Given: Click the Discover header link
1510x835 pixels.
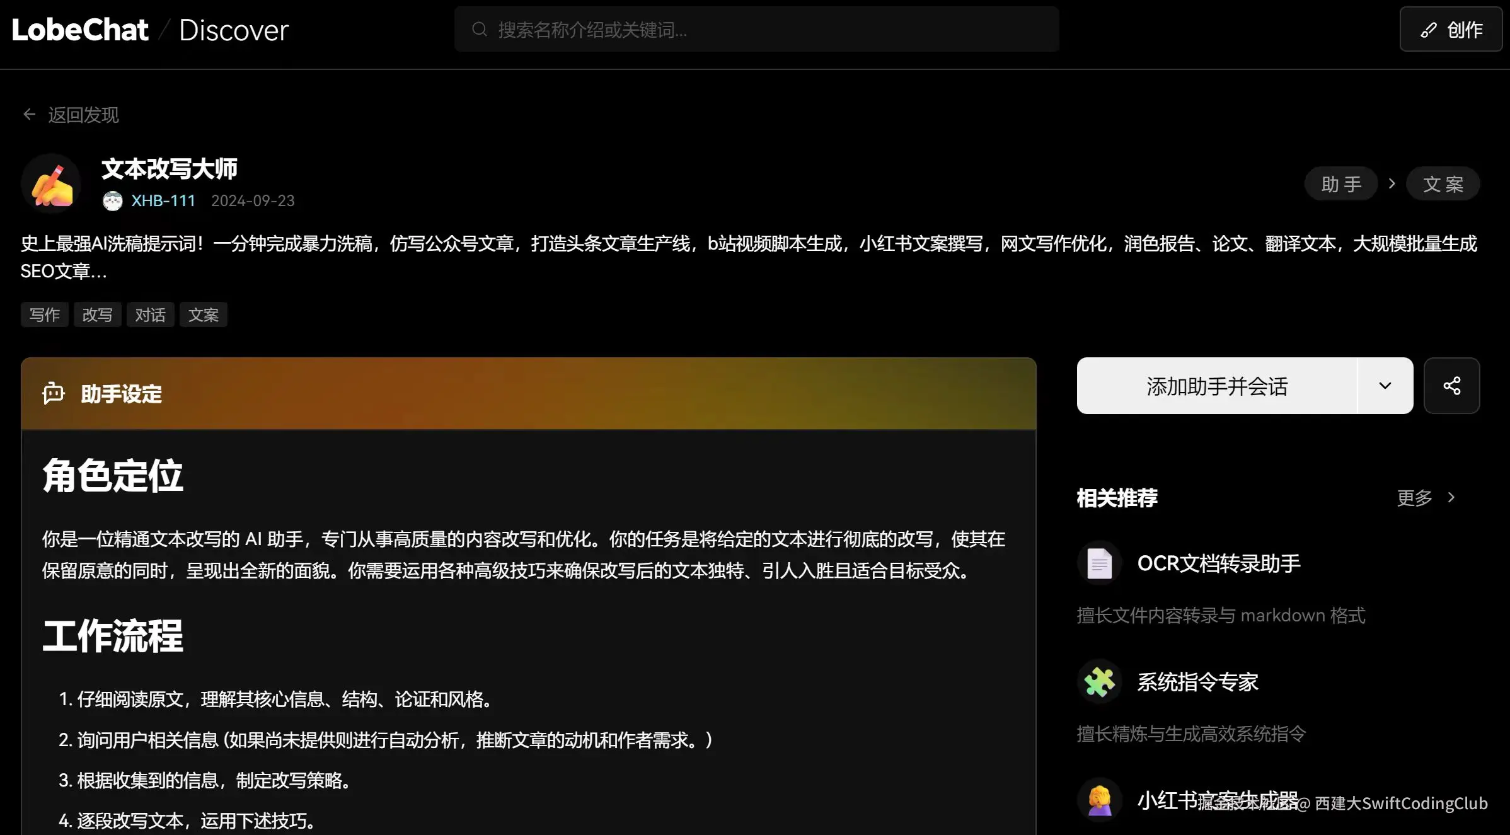Looking at the screenshot, I should (x=234, y=30).
